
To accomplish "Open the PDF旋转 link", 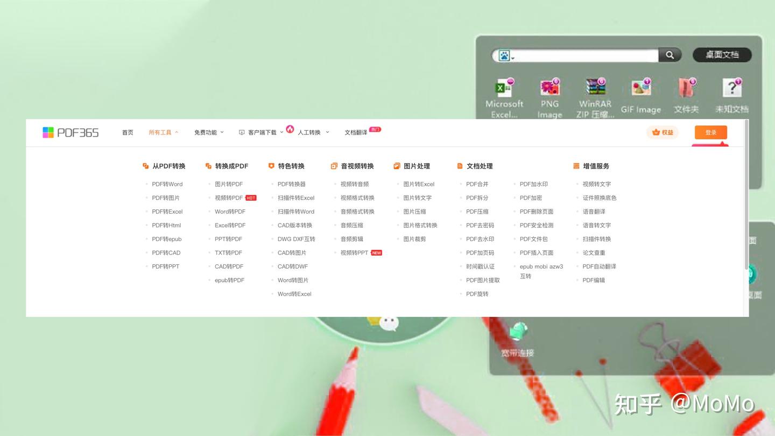I will pyautogui.click(x=477, y=294).
